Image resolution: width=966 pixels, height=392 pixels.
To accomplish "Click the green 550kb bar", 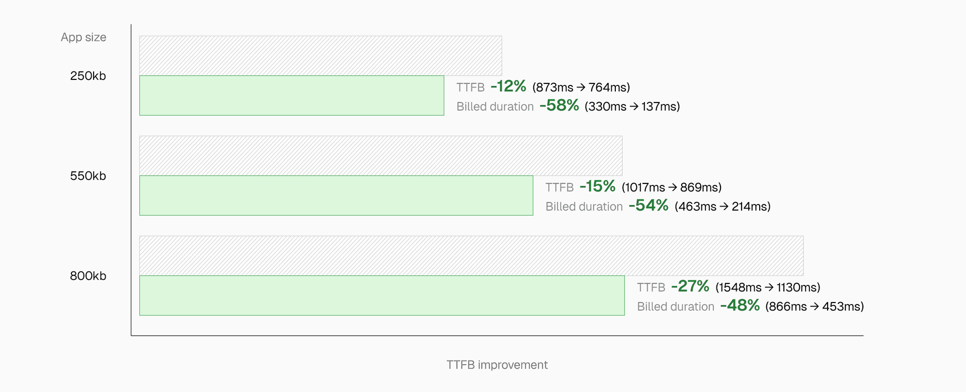I will (336, 195).
